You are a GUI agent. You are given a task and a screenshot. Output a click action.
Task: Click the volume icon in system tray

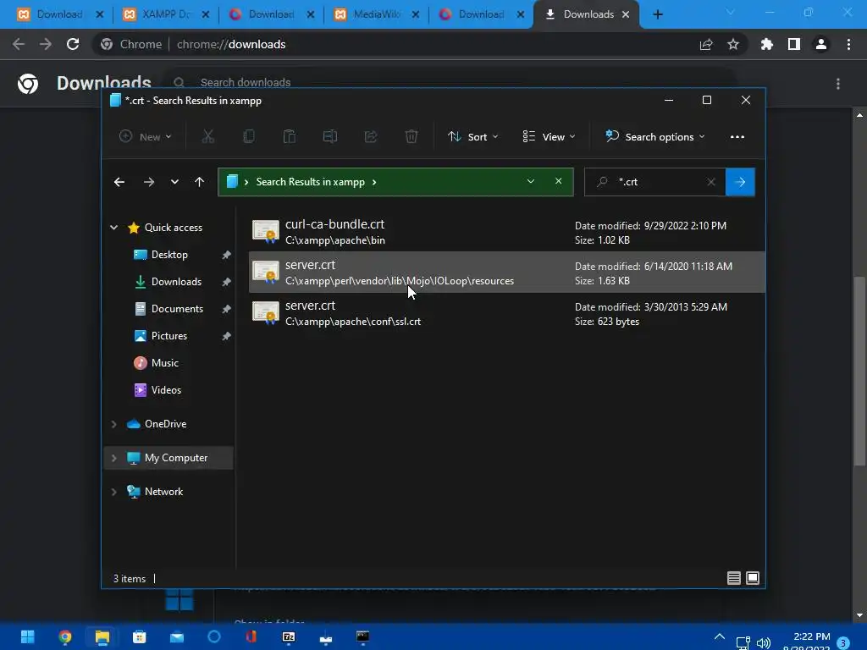(763, 643)
